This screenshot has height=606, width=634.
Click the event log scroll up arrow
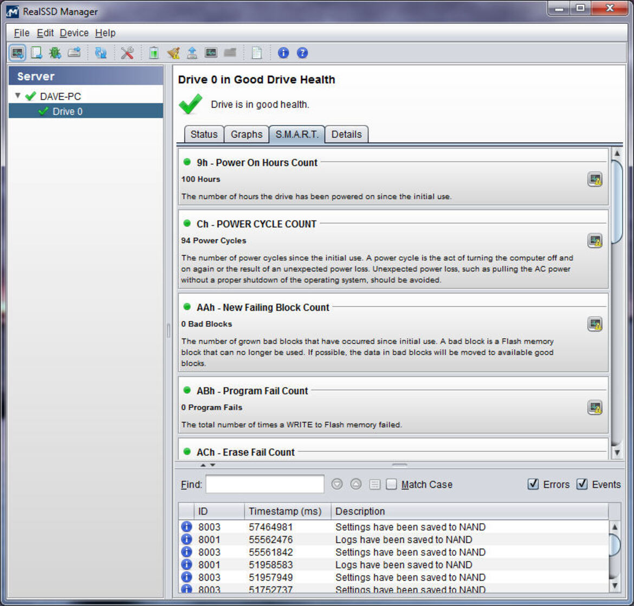[x=614, y=527]
